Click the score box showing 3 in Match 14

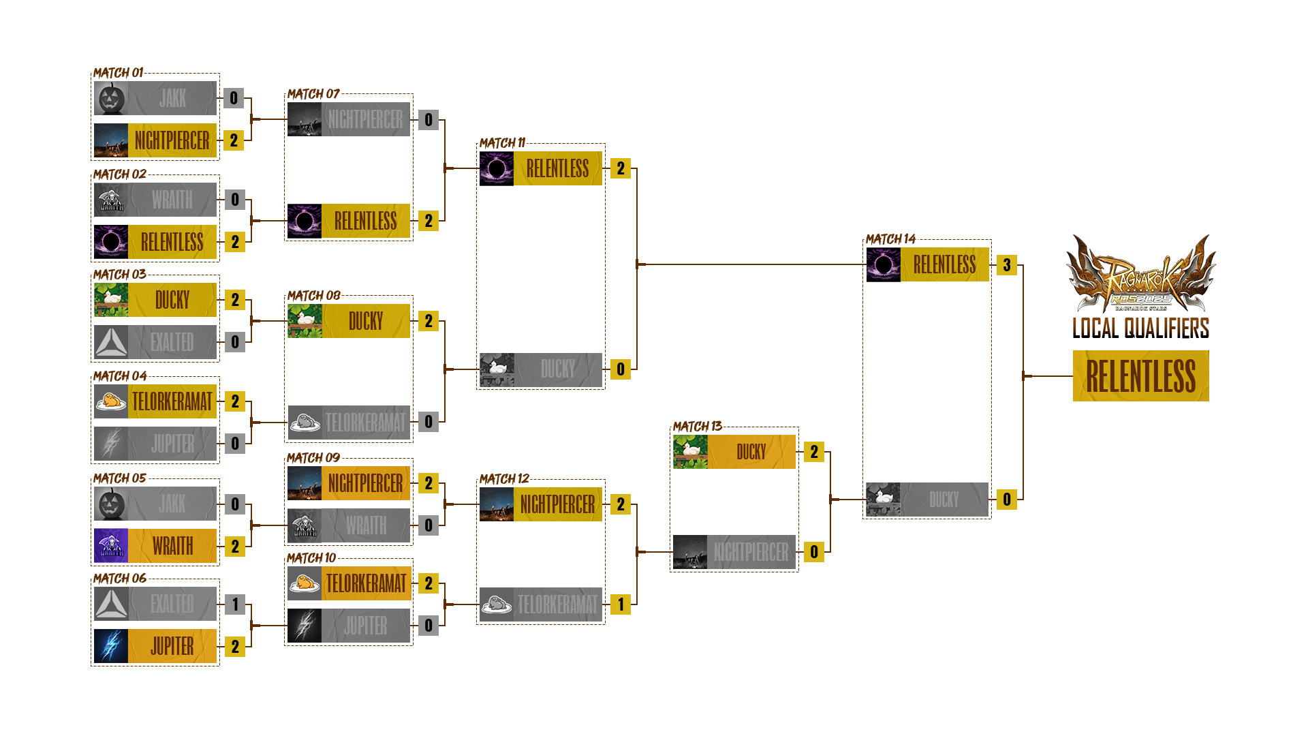tap(1006, 266)
